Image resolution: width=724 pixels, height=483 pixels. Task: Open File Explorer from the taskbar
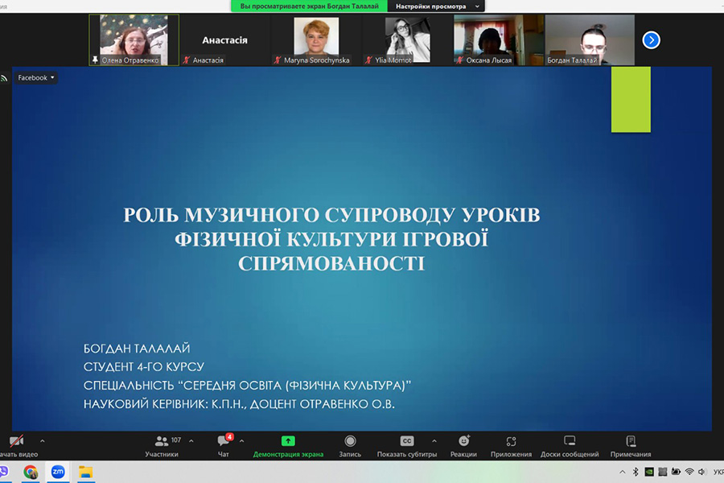[x=85, y=472]
